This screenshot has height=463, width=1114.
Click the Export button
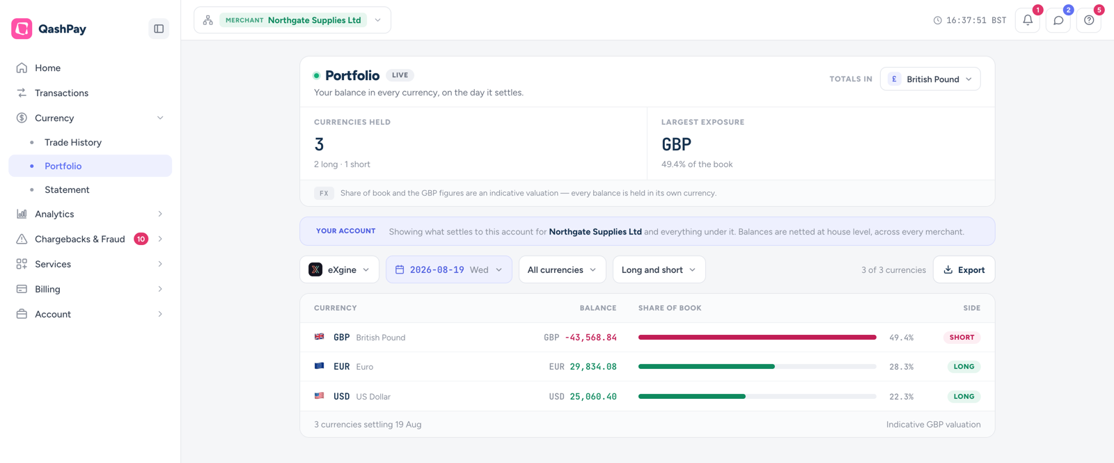[x=964, y=269]
